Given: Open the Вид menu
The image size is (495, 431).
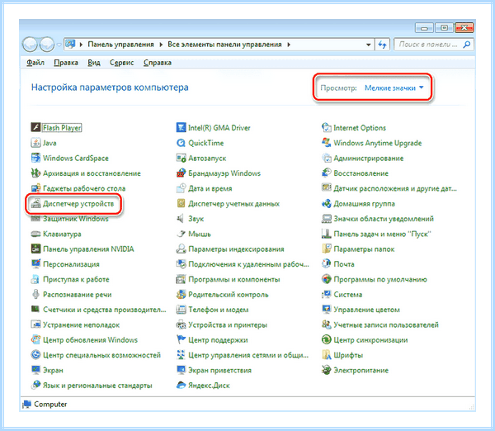Looking at the screenshot, I should pyautogui.click(x=94, y=63).
